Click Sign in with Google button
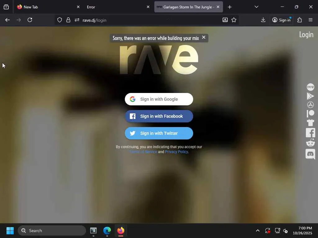 [x=159, y=99]
